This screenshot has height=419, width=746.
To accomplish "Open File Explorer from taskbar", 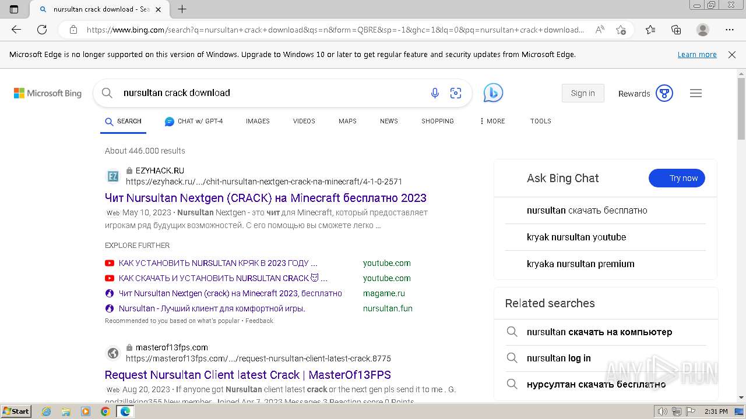I will pos(66,411).
